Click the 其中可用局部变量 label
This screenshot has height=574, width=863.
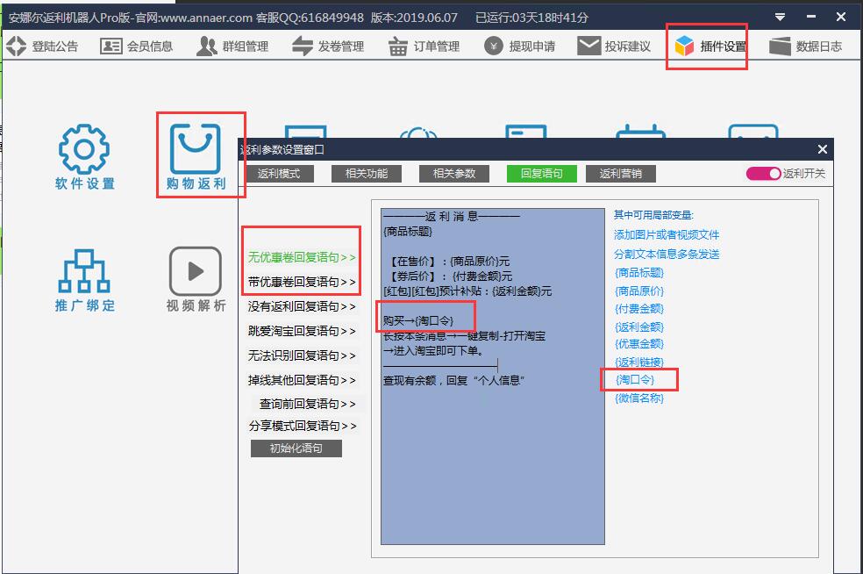(x=654, y=215)
